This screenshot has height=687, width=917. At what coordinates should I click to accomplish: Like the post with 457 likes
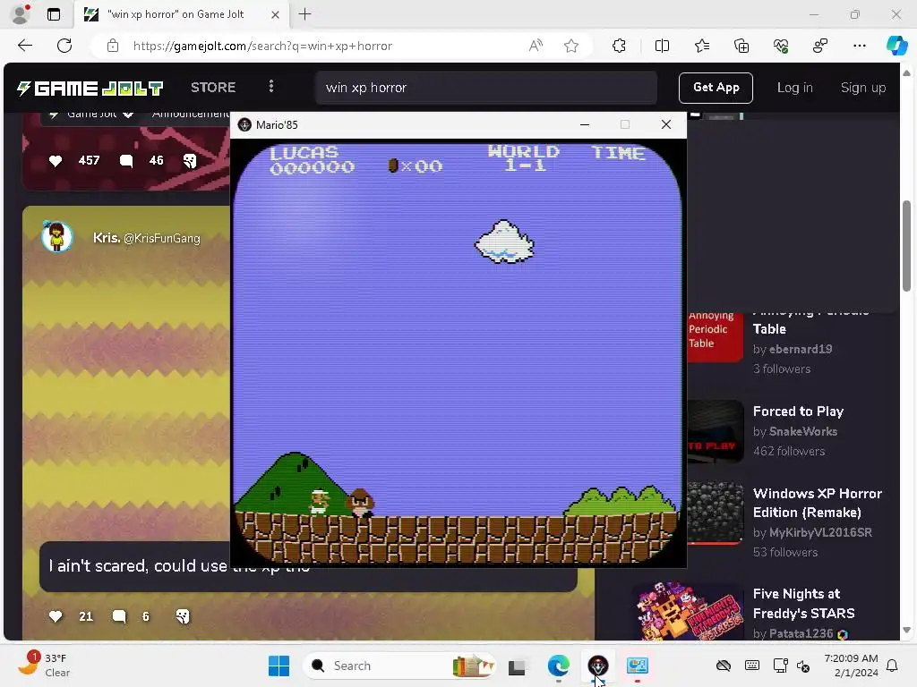coord(56,161)
